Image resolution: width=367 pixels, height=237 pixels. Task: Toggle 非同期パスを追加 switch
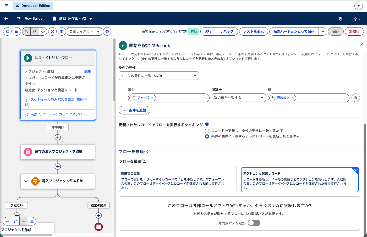coord(254,223)
